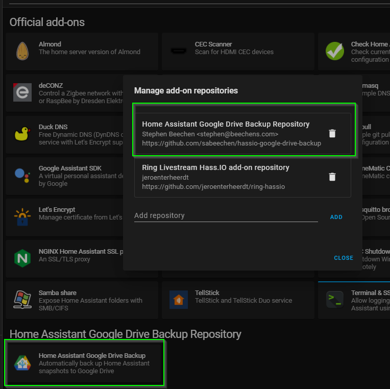This screenshot has width=390, height=389.
Task: Focus the Add repository field
Action: (226, 215)
